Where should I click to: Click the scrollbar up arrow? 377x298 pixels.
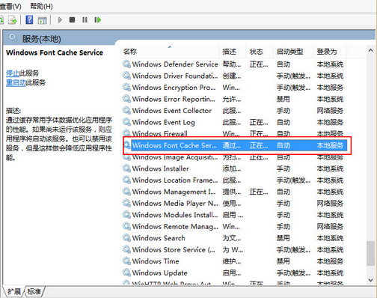click(x=370, y=50)
